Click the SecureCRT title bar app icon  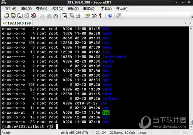(x=3, y=2)
